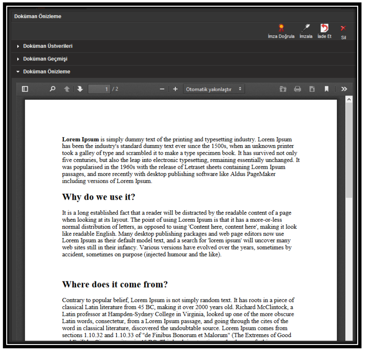
Task: Zoom in with the plus button
Action: tap(175, 89)
